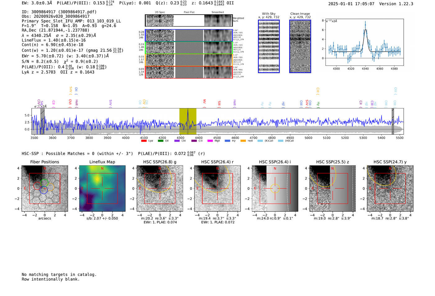
Task: Click the (H)CaII legend swatch
Action: click(x=281, y=141)
